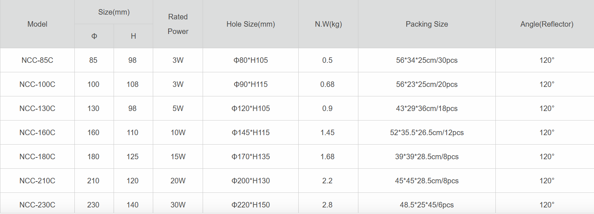Click the Φ145*H115 hole size cell

tap(251, 133)
